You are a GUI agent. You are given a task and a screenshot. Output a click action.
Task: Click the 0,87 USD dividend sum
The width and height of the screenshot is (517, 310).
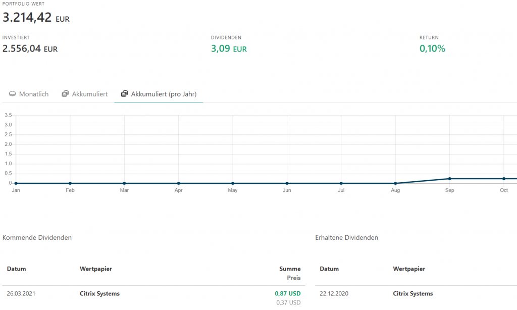(287, 293)
